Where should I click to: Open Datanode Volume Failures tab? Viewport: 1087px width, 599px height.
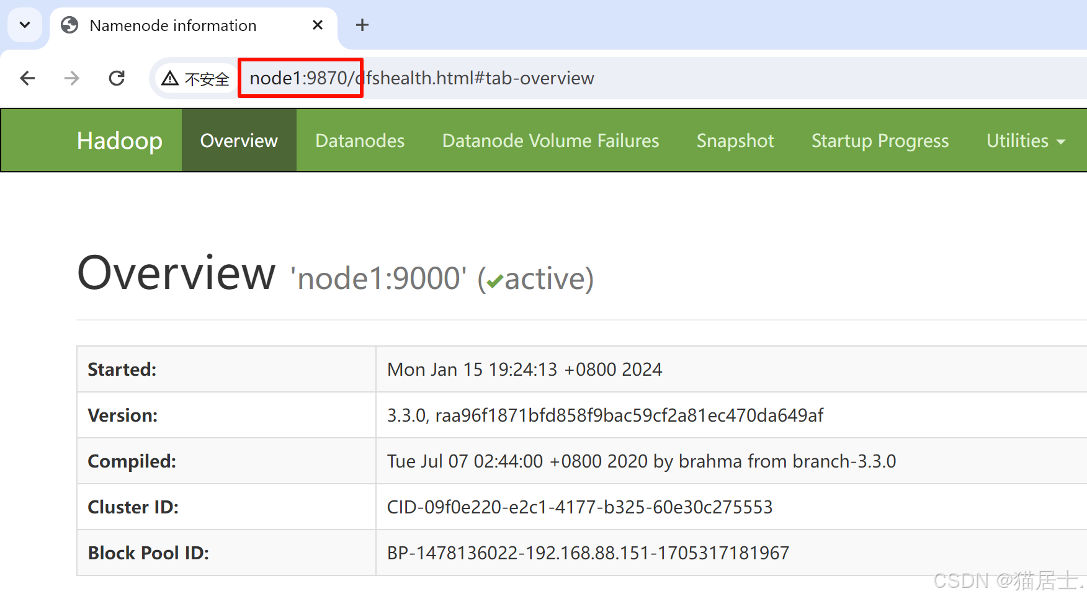(550, 141)
